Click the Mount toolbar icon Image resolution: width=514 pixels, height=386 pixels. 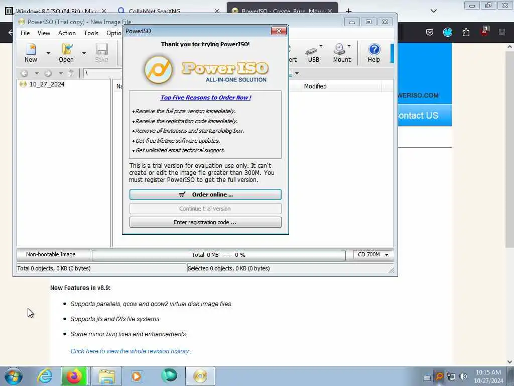point(341,53)
